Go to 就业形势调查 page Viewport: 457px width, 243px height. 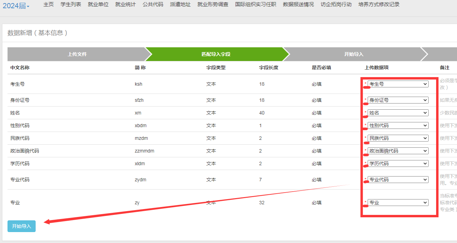pyautogui.click(x=213, y=4)
